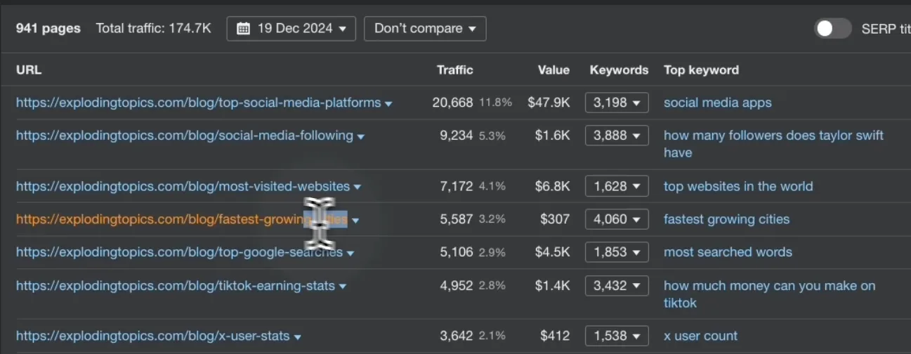Open the 3,432 keywords dropdown
Image resolution: width=911 pixels, height=354 pixels.
(x=617, y=286)
